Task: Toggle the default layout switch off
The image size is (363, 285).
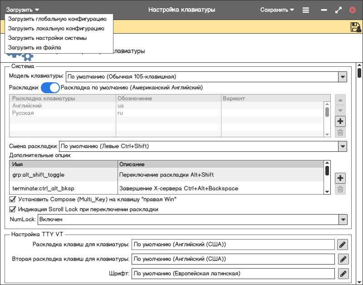Action: click(50, 87)
